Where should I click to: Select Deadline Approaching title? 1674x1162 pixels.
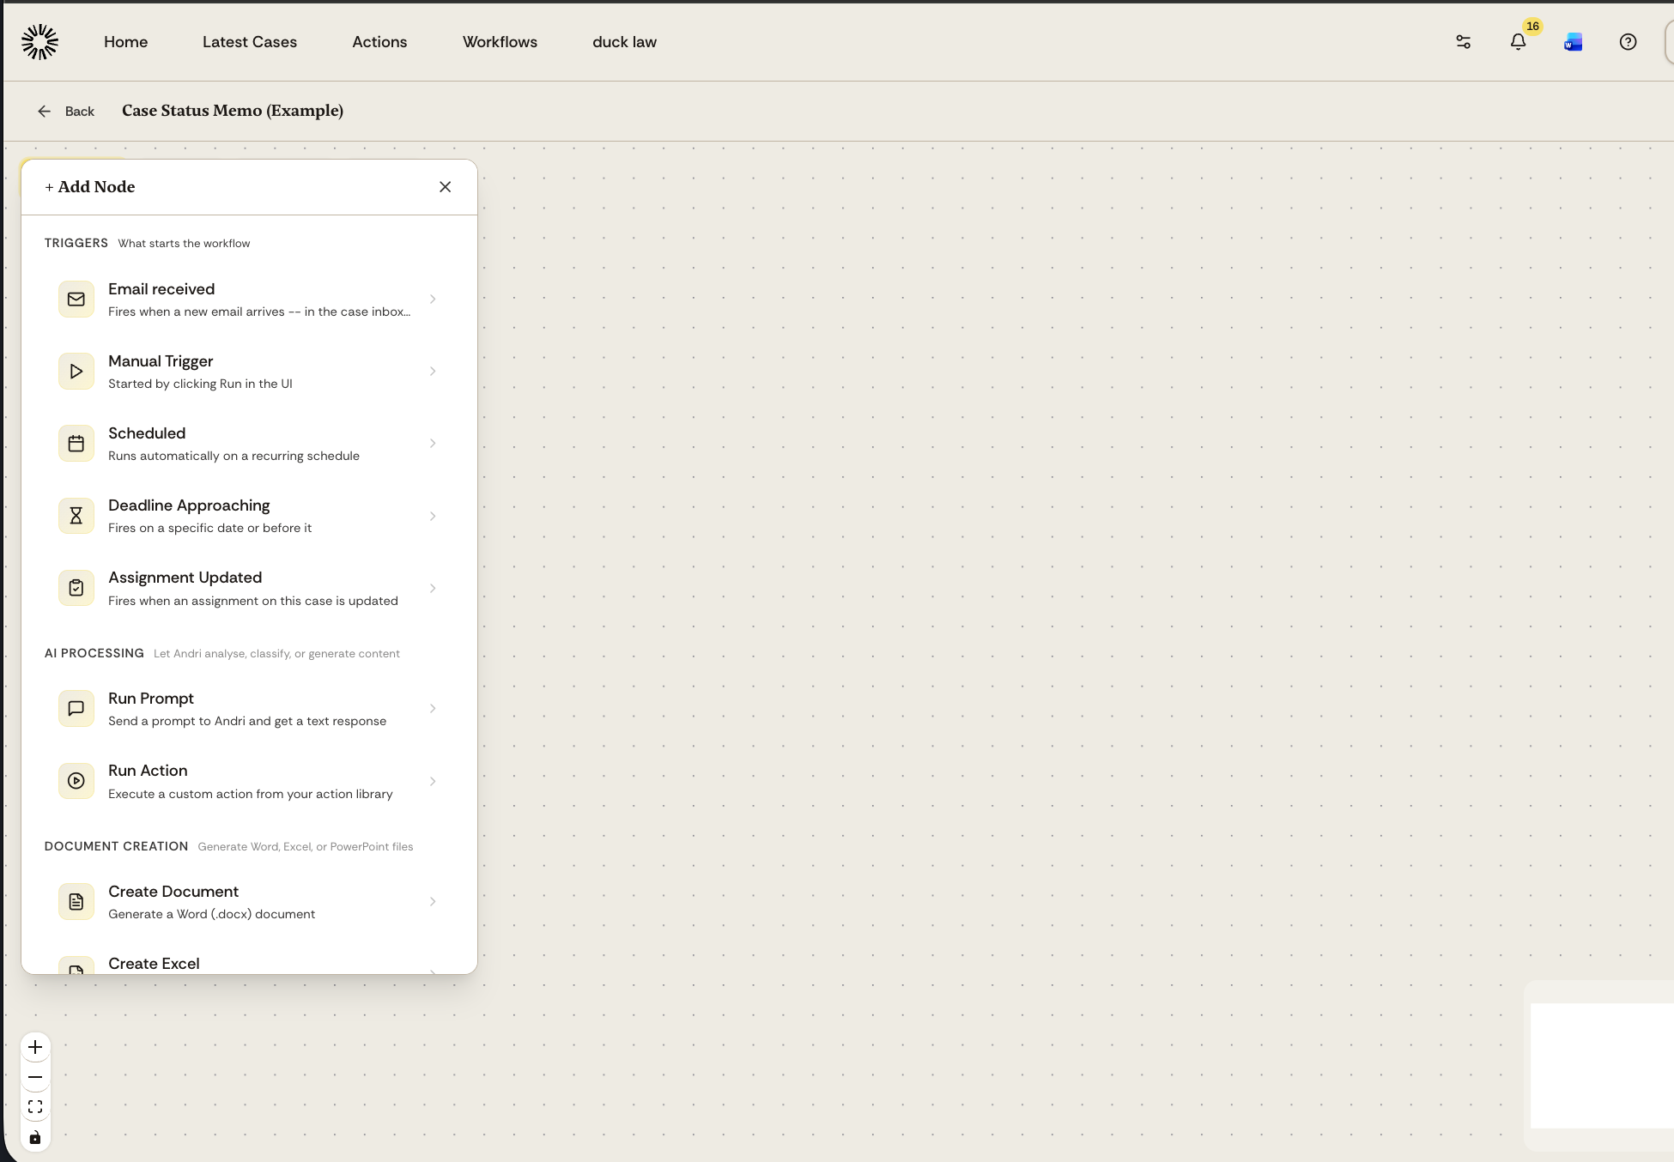coord(189,505)
